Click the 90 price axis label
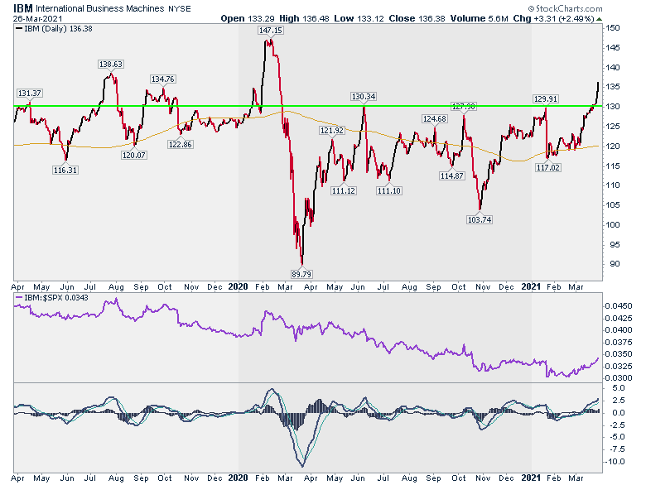Image resolution: width=646 pixels, height=485 pixels. pos(615,264)
